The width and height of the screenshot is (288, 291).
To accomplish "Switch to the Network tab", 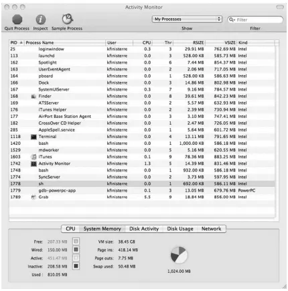I will (x=212, y=229).
